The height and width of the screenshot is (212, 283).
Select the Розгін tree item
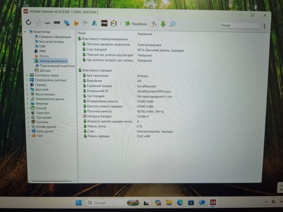(44, 56)
